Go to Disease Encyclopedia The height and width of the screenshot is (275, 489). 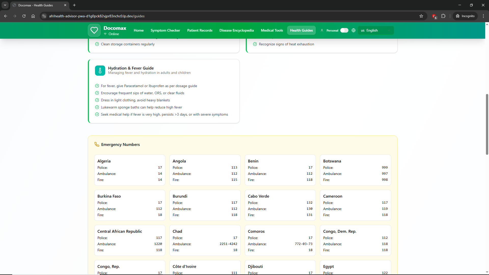coord(236,30)
